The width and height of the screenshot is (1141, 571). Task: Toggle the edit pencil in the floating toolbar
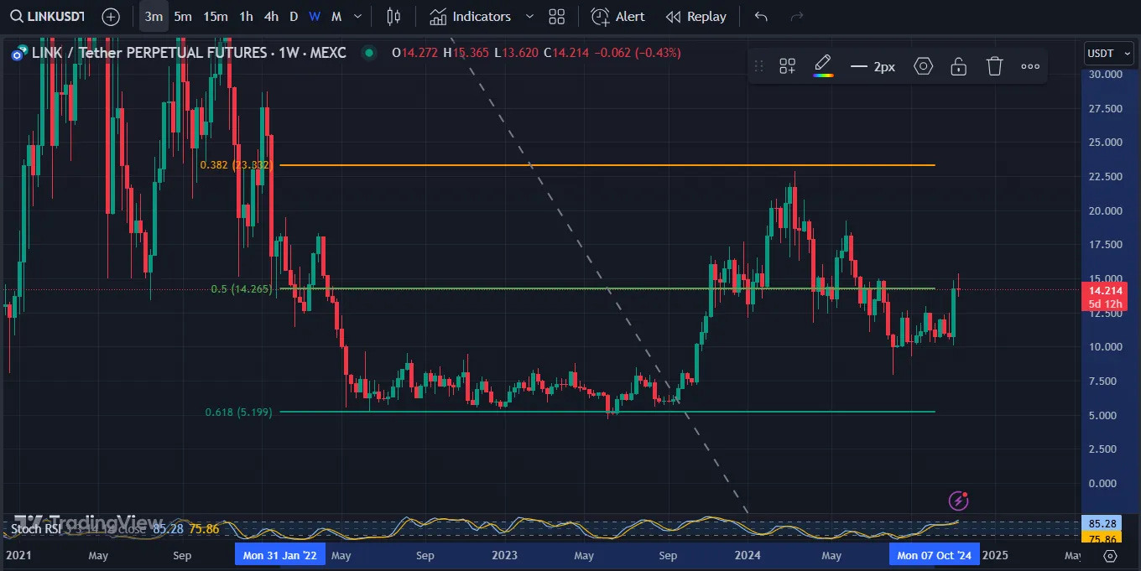tap(822, 61)
